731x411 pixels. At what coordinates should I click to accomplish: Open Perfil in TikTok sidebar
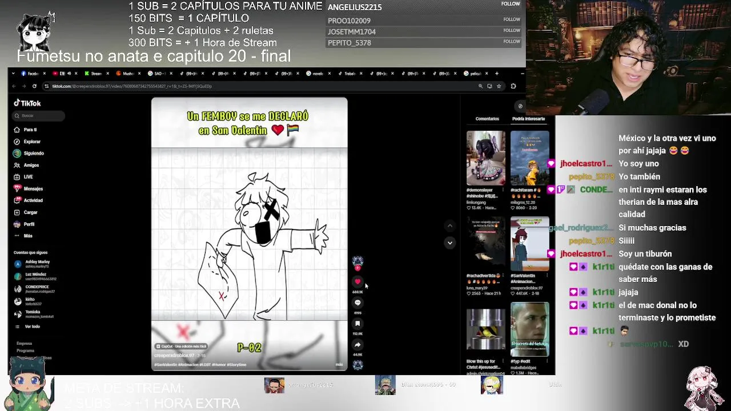coord(25,224)
